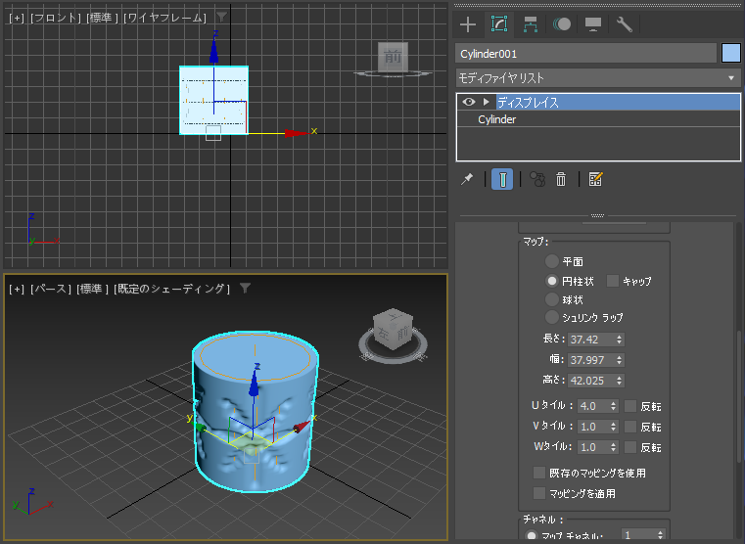Viewport: 745px width, 544px height.
Task: Open the object color swatch
Action: pyautogui.click(x=730, y=53)
